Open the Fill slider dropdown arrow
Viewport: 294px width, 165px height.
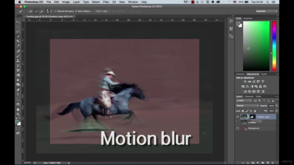(x=277, y=111)
